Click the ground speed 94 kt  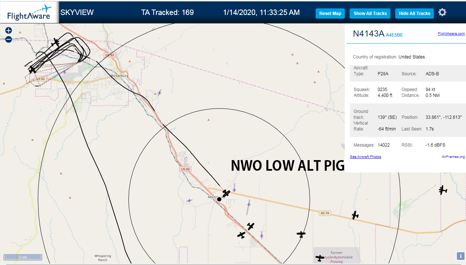tap(430, 90)
